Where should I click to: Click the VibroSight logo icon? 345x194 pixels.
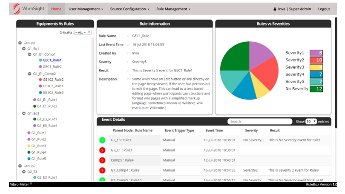17,9
